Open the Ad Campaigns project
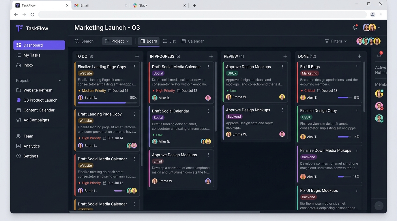397x221 pixels. click(x=39, y=120)
